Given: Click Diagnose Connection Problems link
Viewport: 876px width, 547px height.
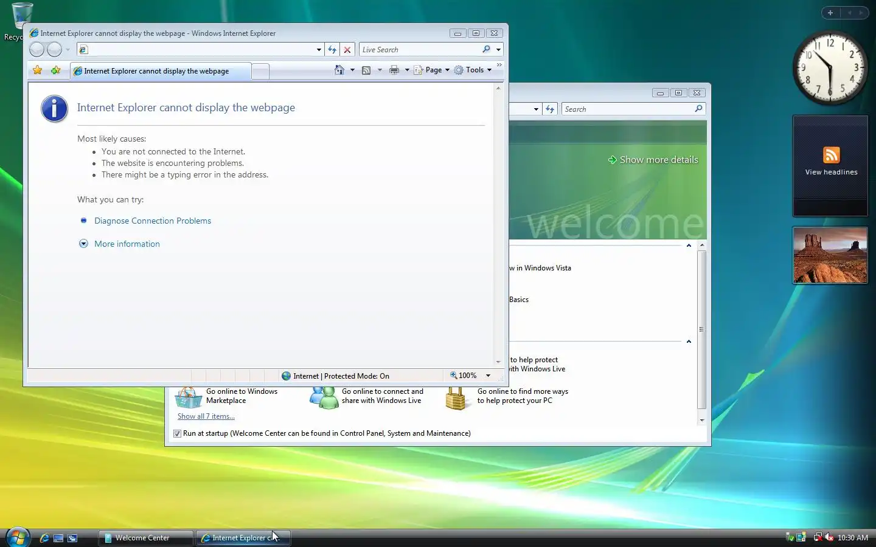Looking at the screenshot, I should pos(153,221).
